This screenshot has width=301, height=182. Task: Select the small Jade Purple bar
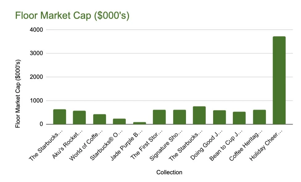(x=139, y=123)
